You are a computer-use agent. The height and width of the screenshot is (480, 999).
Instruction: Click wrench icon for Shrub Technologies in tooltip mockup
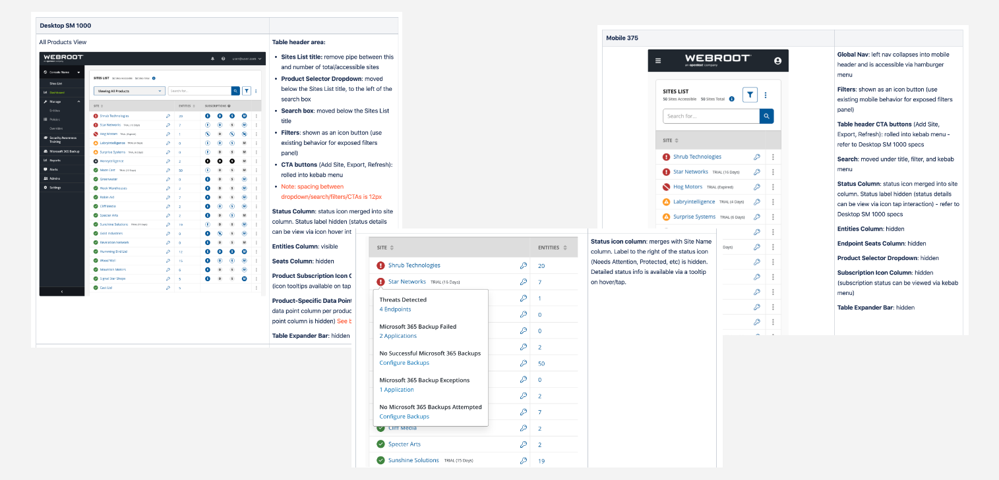click(524, 265)
